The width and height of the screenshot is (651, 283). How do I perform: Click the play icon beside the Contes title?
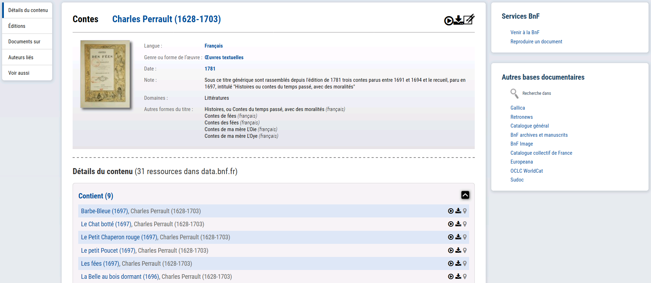coord(448,21)
